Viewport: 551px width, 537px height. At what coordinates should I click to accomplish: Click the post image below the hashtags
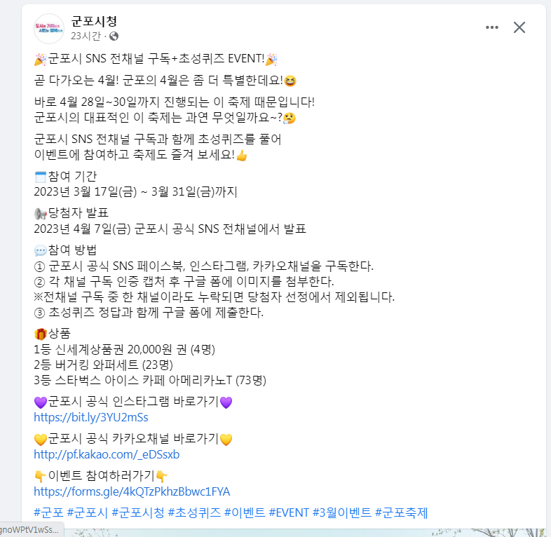(x=284, y=532)
